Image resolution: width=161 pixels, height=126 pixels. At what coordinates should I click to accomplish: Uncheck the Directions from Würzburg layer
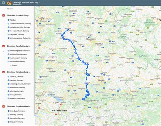tap(4, 15)
